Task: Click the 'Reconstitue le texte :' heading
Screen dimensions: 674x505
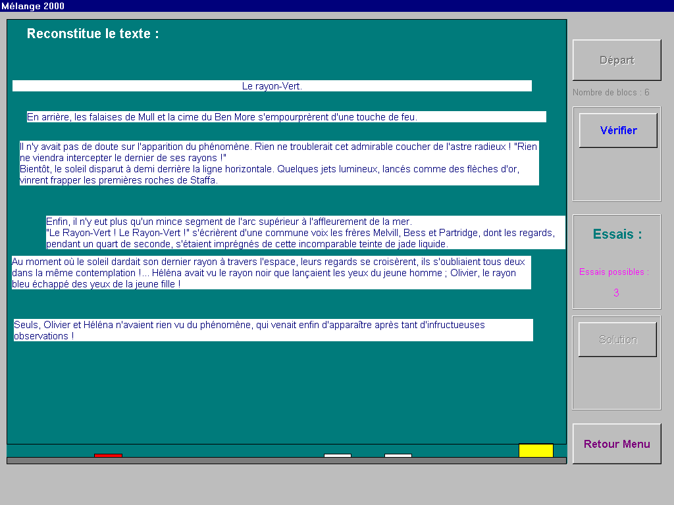Action: coord(93,34)
